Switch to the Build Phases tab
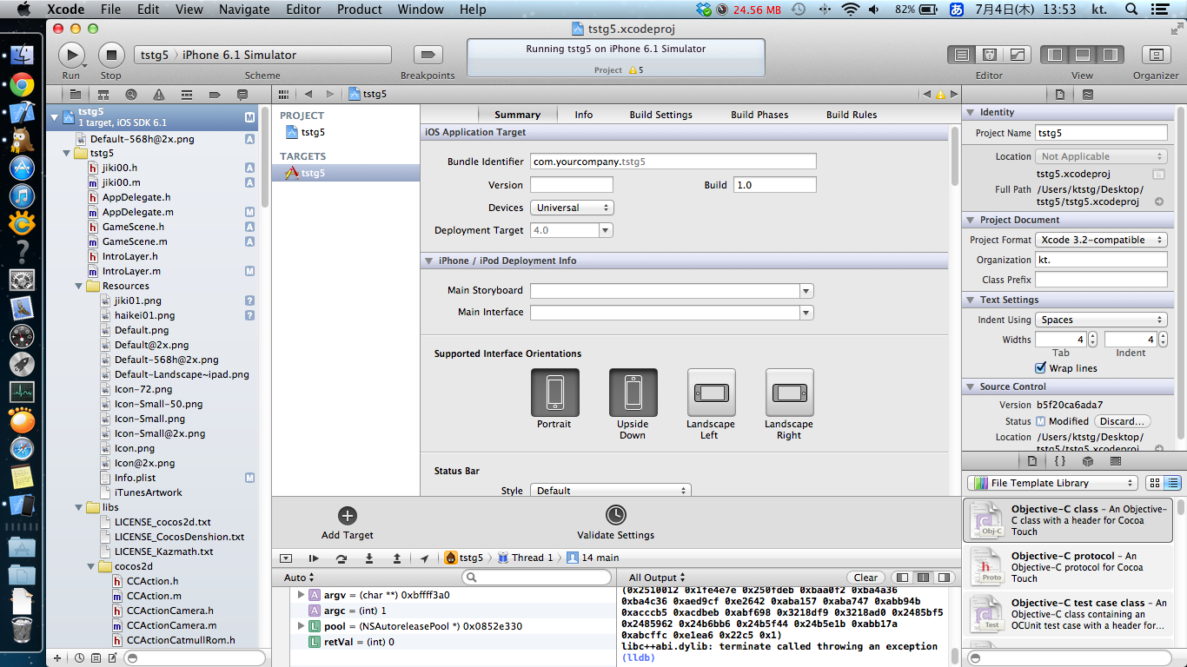The width and height of the screenshot is (1187, 667). coord(759,115)
